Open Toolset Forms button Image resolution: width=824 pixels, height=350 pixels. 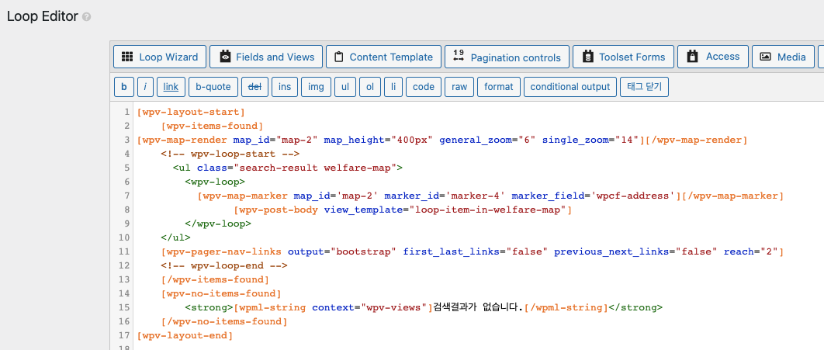click(623, 57)
